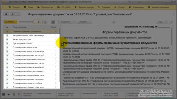
Task: Select row text Справка-расчет налога на прибыль
Action: pos(27,83)
